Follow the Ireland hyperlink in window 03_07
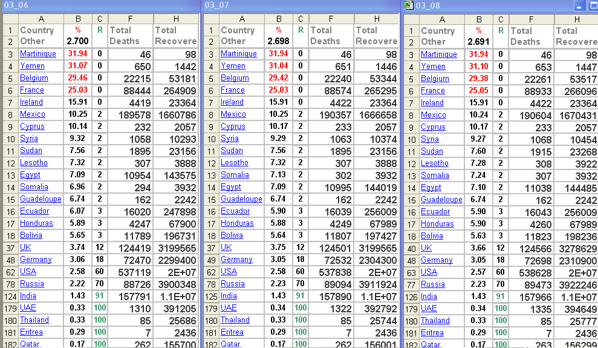Image resolution: width=598 pixels, height=348 pixels. click(232, 102)
